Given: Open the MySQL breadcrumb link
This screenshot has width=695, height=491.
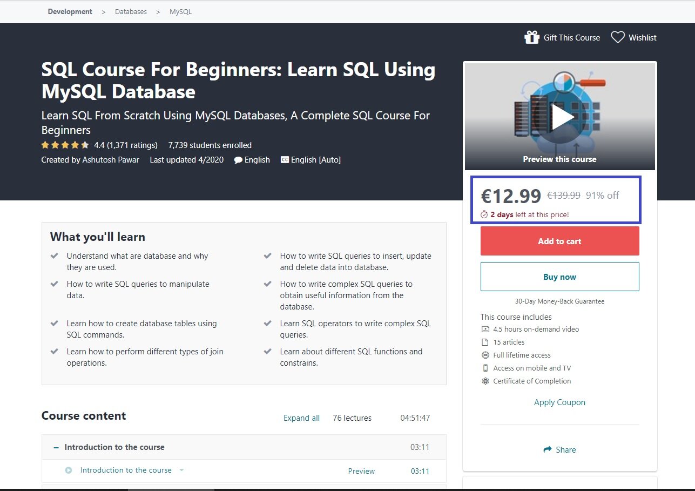Looking at the screenshot, I should click(180, 11).
